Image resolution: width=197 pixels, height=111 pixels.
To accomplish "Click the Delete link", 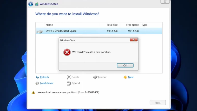I will pos(75,77).
